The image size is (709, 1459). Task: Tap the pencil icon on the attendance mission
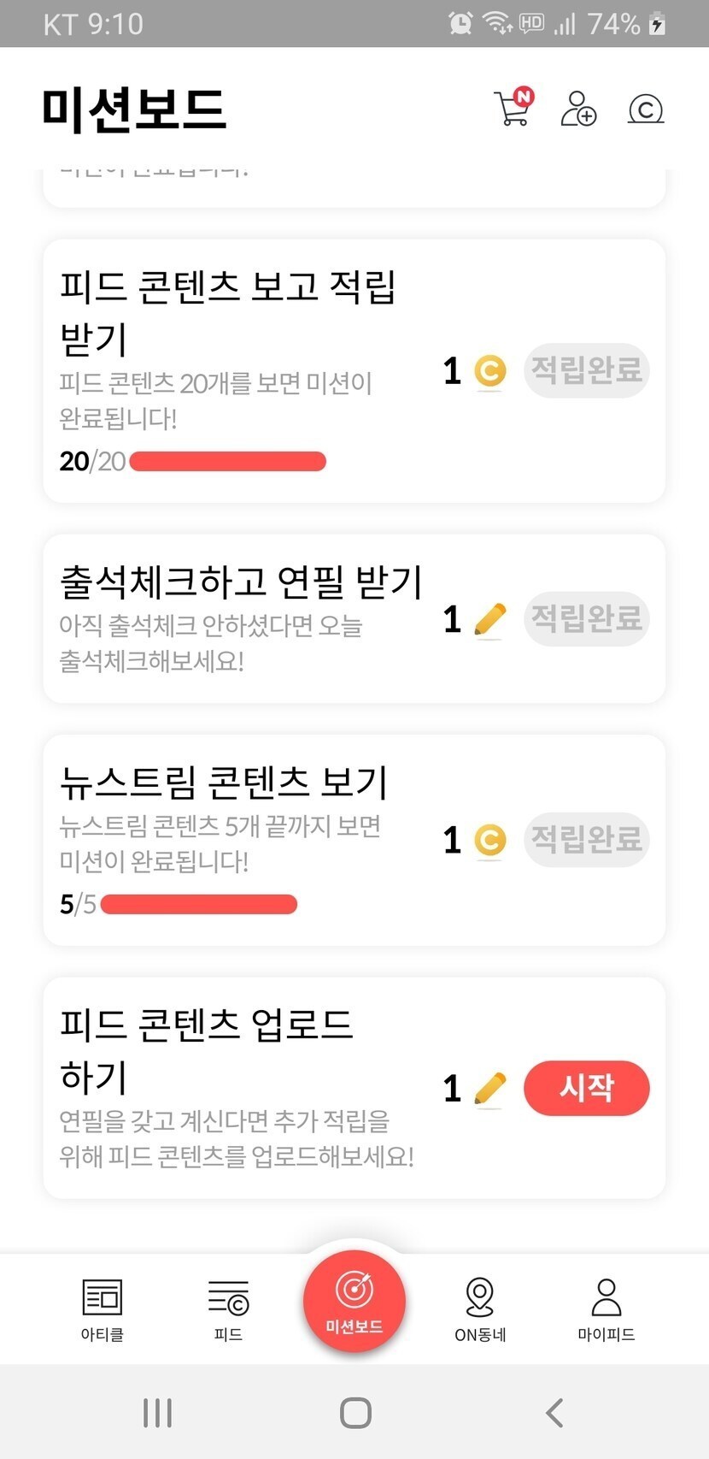489,619
